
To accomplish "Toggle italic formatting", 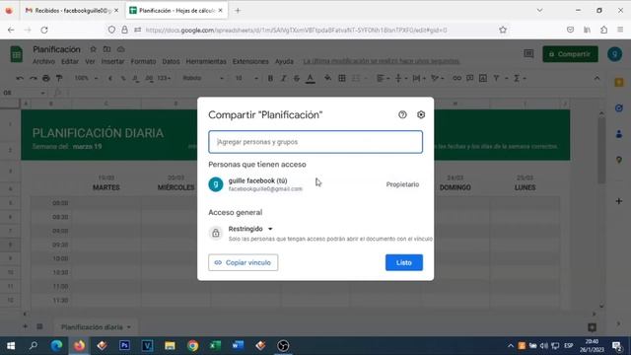I will coord(283,78).
